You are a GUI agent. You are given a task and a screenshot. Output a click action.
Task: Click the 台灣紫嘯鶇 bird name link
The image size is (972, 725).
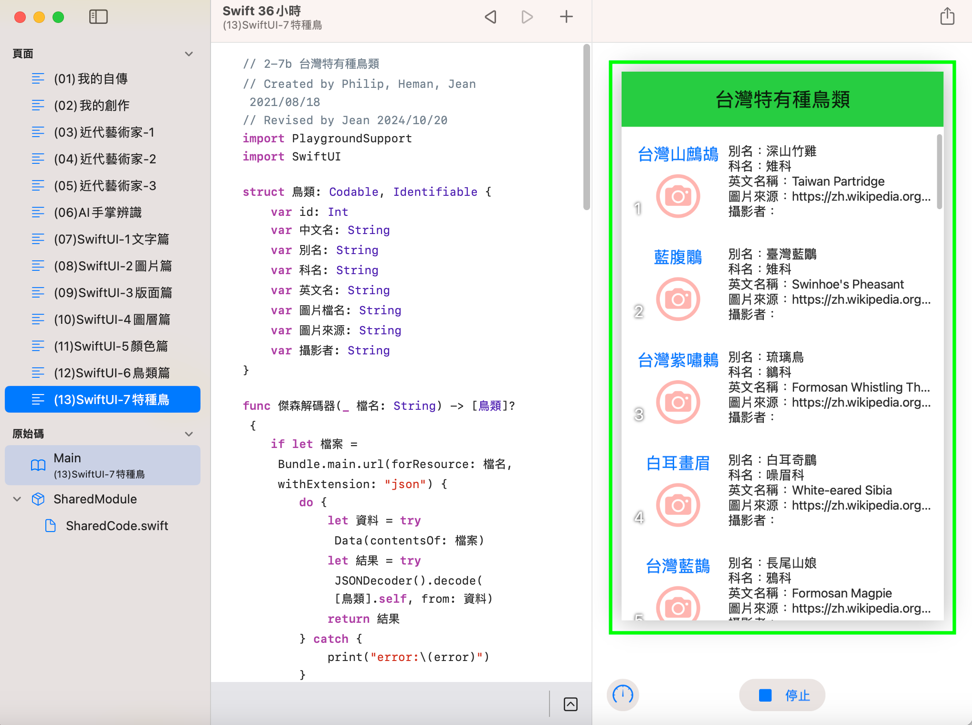click(x=678, y=360)
